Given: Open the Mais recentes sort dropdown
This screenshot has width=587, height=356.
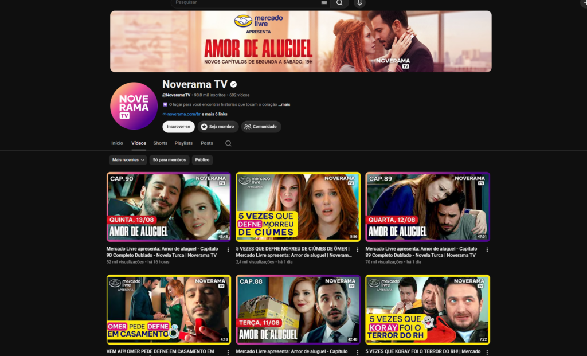Looking at the screenshot, I should pyautogui.click(x=128, y=160).
